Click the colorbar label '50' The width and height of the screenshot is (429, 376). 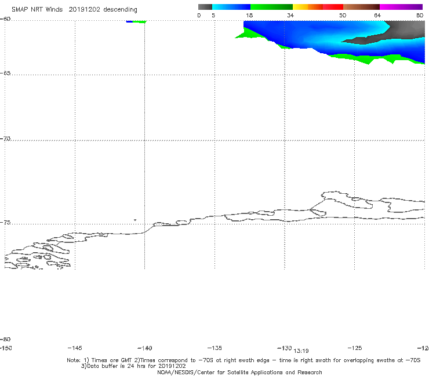[x=343, y=16]
